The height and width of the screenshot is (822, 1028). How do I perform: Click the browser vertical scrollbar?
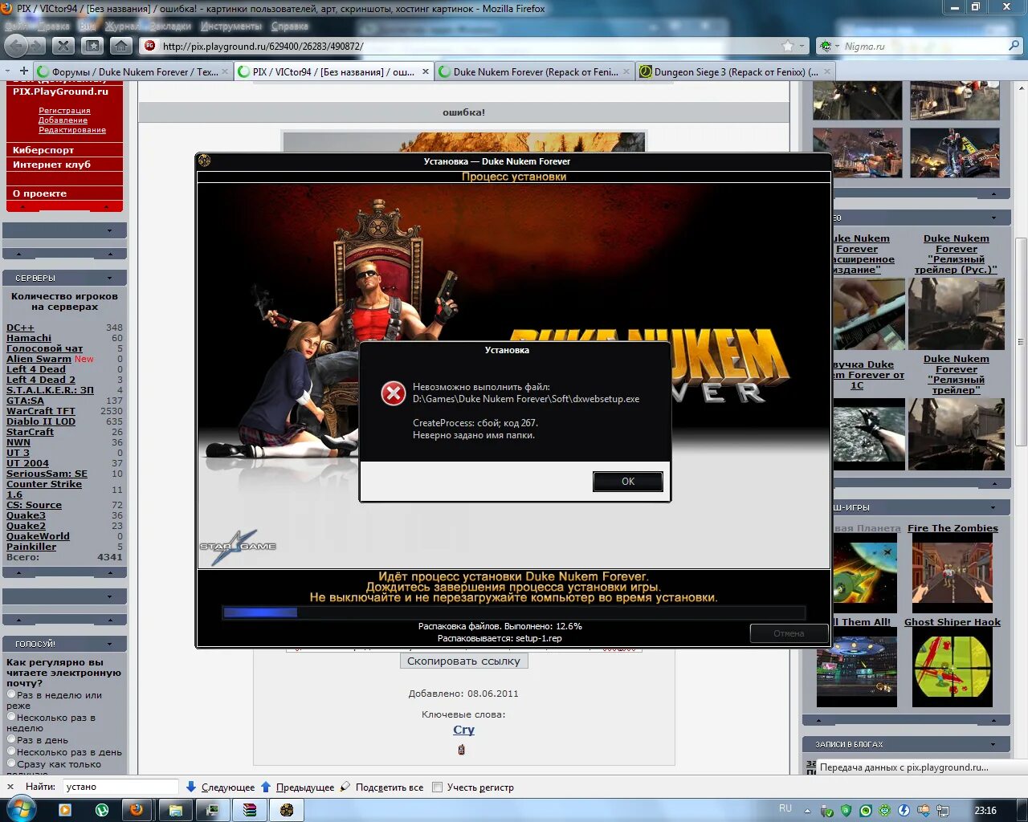click(1021, 341)
